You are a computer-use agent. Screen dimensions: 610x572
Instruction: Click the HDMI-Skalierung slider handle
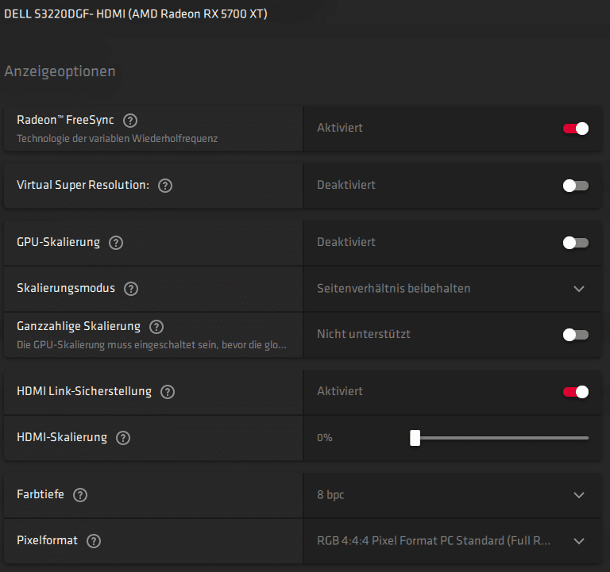coord(415,438)
